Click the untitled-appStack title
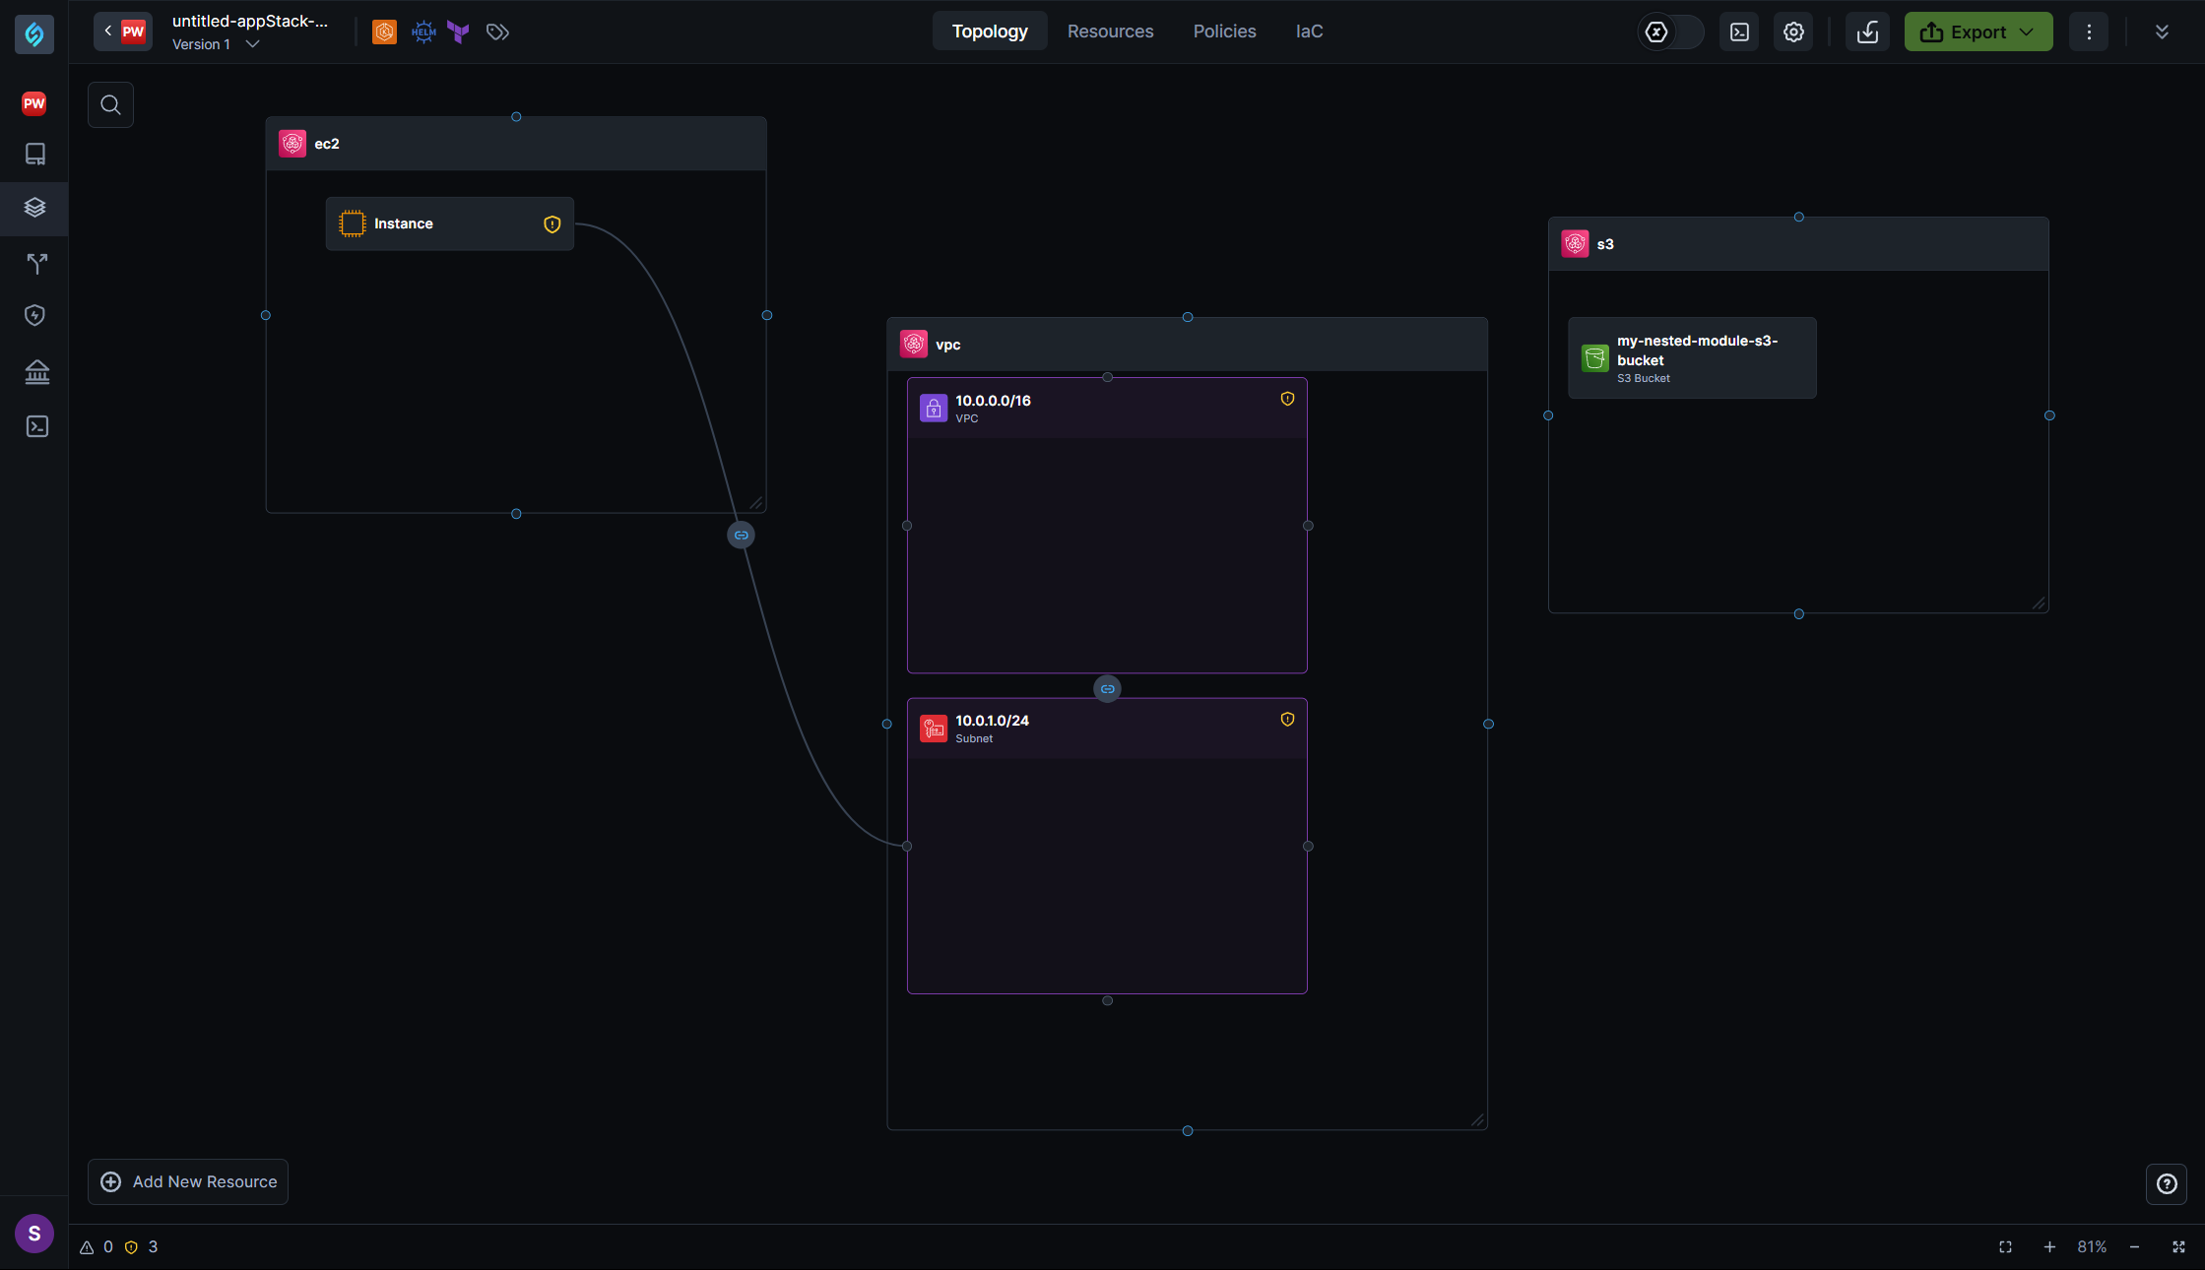2205x1270 pixels. pos(250,22)
